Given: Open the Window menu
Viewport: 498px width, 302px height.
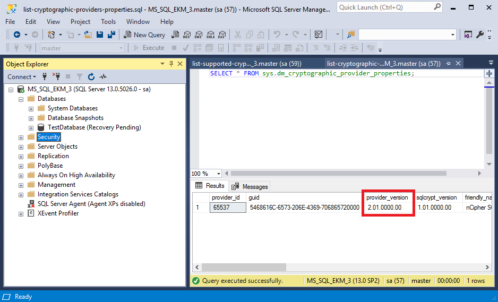Looking at the screenshot, I should [138, 22].
